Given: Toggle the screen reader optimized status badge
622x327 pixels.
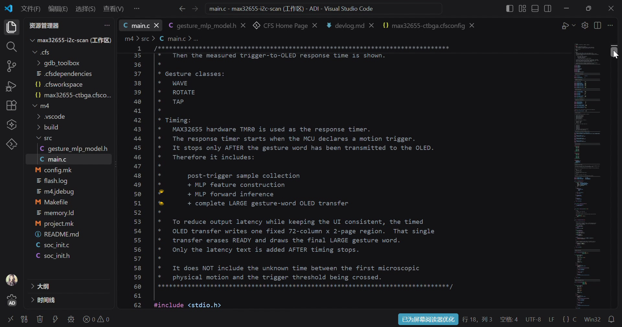Looking at the screenshot, I should [x=428, y=319].
